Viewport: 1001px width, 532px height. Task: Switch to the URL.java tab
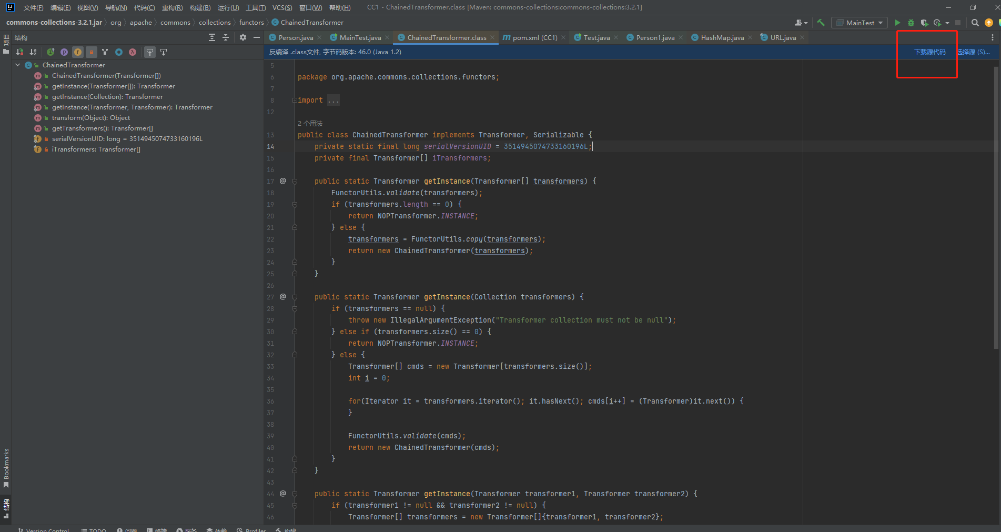click(x=783, y=37)
